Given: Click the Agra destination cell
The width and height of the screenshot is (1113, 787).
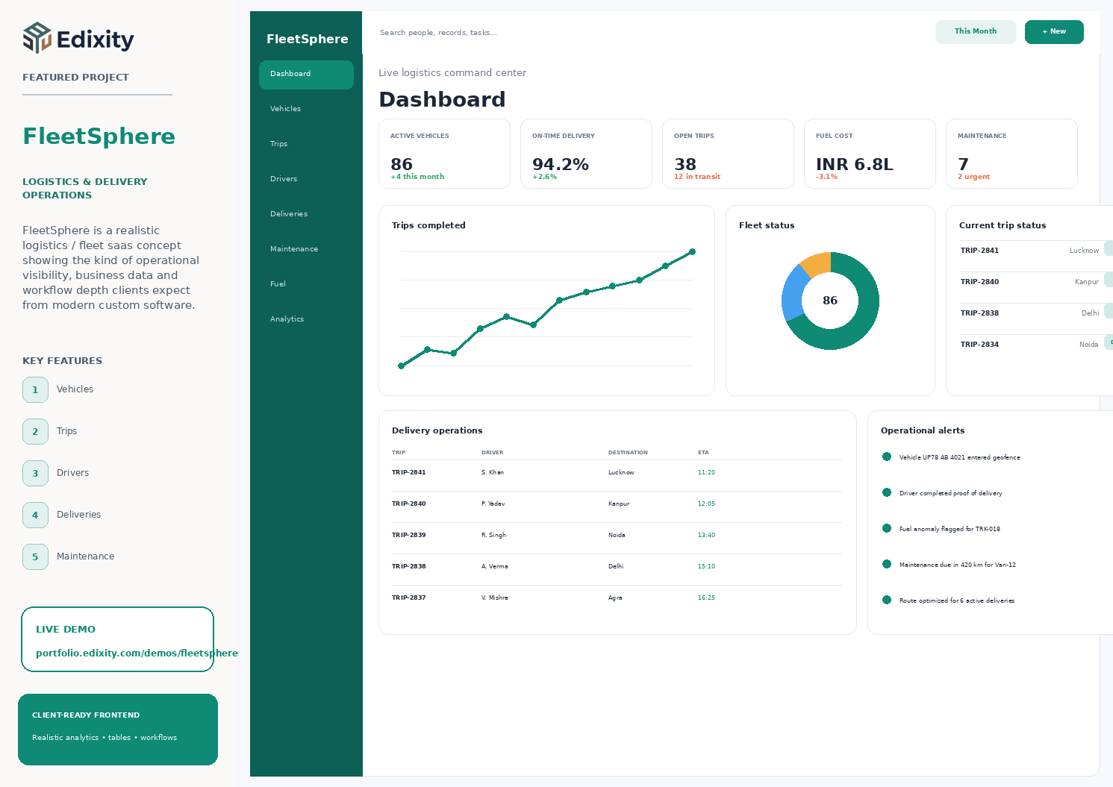Looking at the screenshot, I should coord(615,598).
